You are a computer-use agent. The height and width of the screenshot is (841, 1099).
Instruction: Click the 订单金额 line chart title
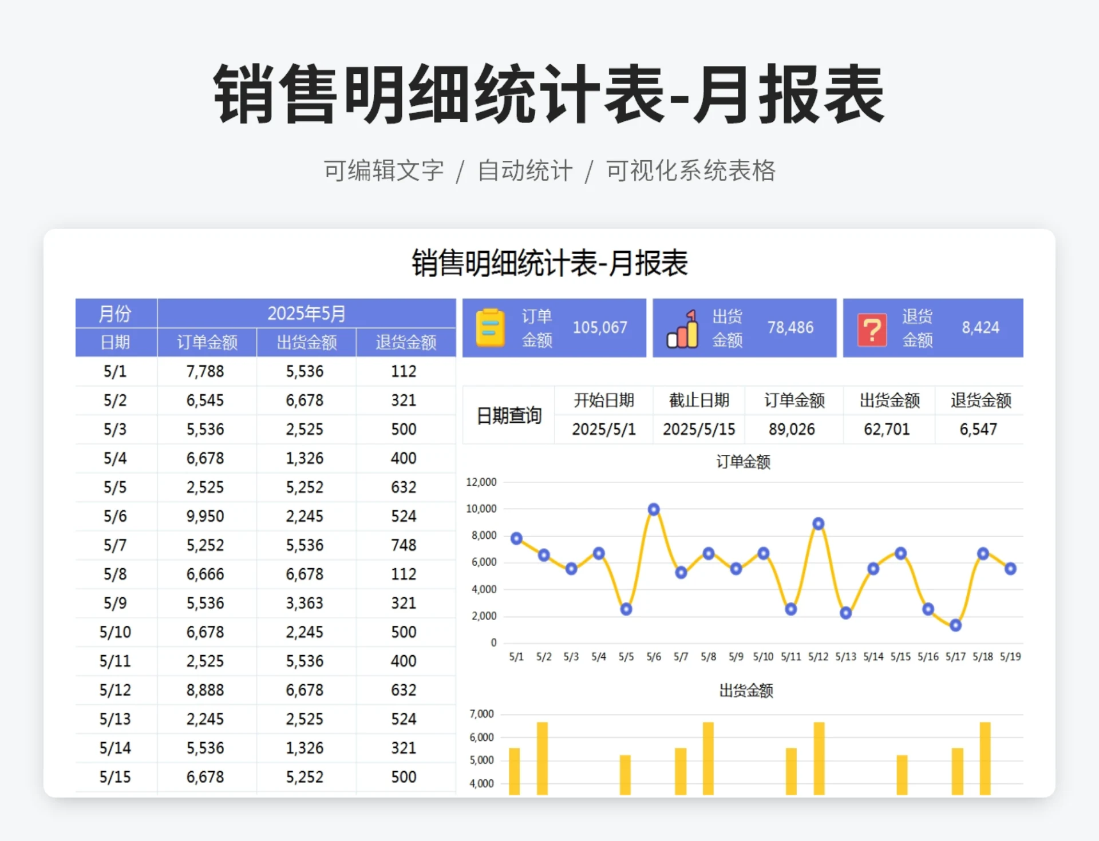coord(744,461)
